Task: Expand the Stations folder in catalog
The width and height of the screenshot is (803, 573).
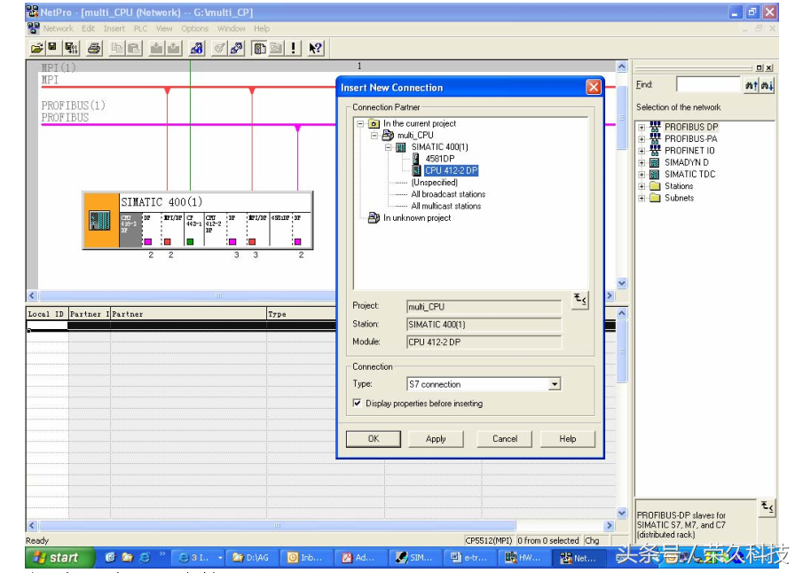Action: pos(642,186)
